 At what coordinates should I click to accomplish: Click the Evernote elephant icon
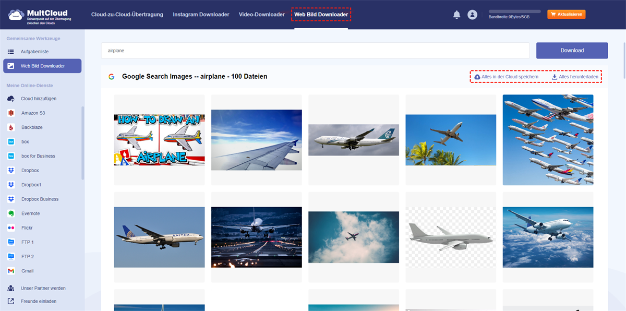(x=11, y=213)
